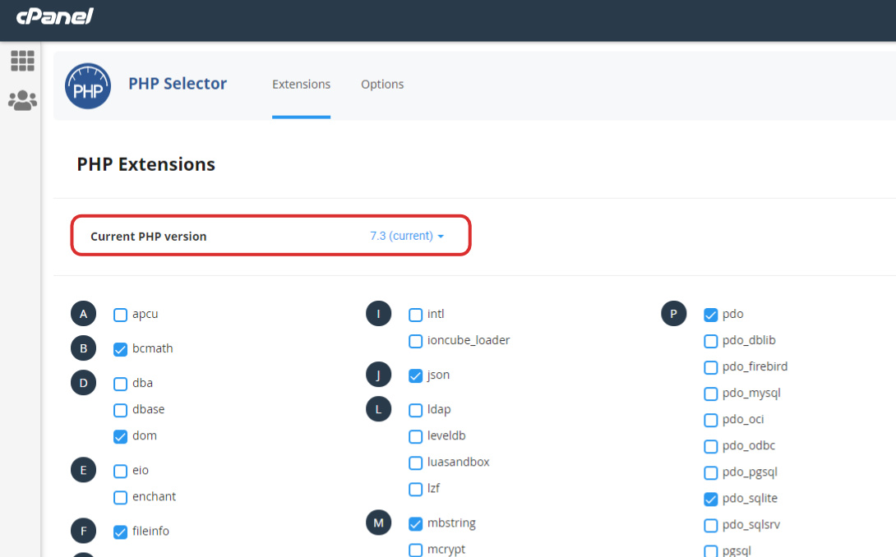Click the Current PHP version label
Screen dimensions: 896x557
149,237
